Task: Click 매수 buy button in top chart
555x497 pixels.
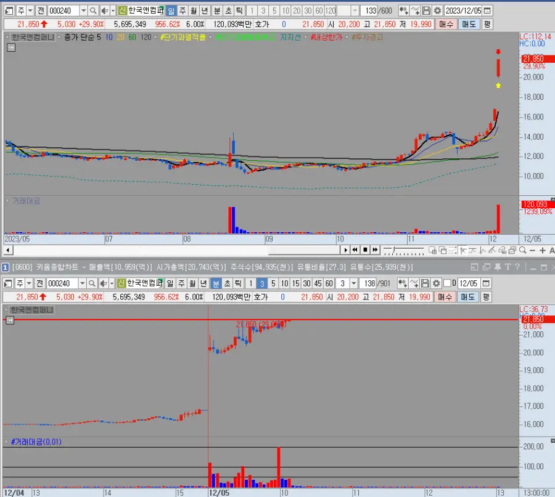Action: [446, 24]
